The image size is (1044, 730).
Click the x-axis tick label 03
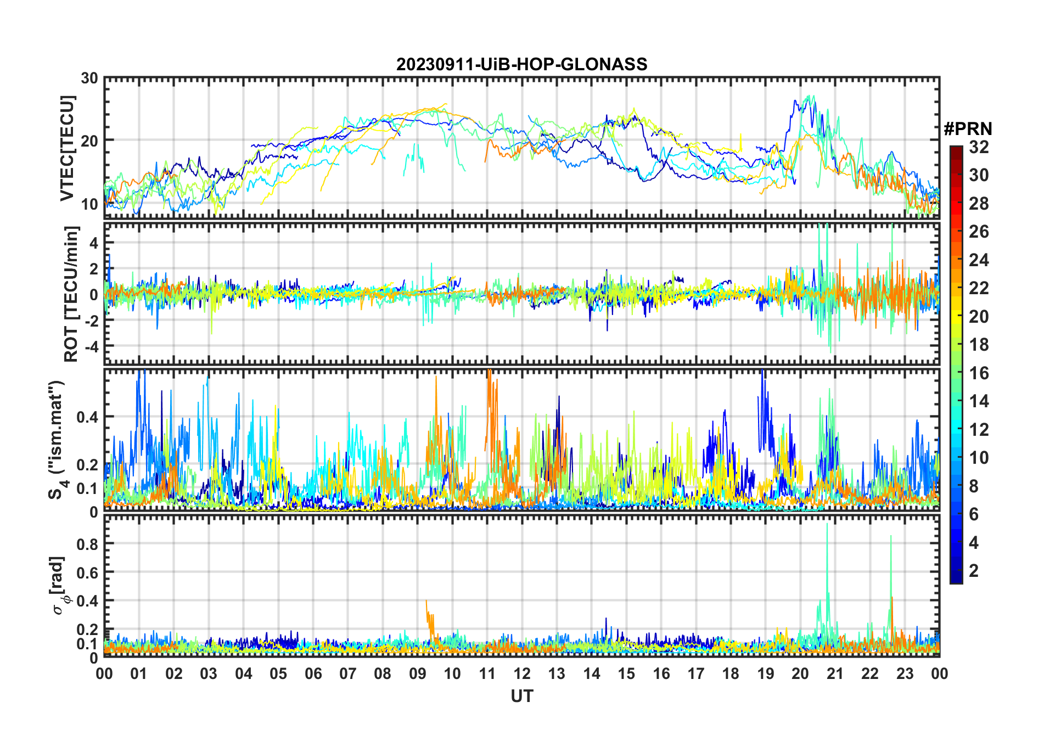click(x=209, y=673)
